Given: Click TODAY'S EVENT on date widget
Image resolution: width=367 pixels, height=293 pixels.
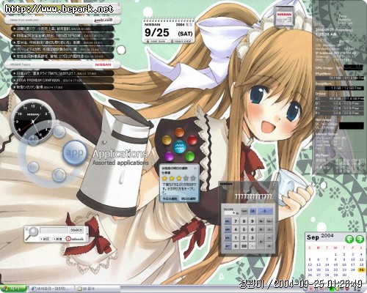Looking at the screenshot, I should (181, 41).
